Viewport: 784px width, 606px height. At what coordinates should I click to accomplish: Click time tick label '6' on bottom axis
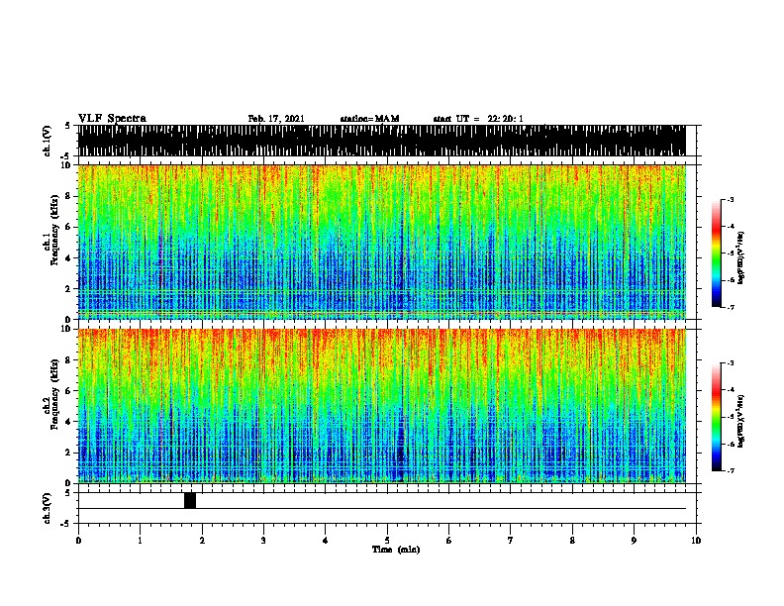click(x=448, y=541)
